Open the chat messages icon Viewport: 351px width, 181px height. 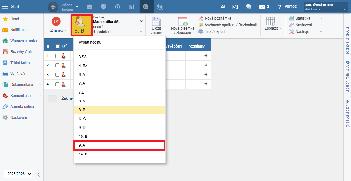[249, 7]
